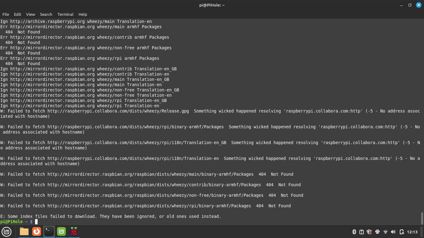Open the update manager shield icon
This screenshot has height=238, width=424.
coord(369,232)
